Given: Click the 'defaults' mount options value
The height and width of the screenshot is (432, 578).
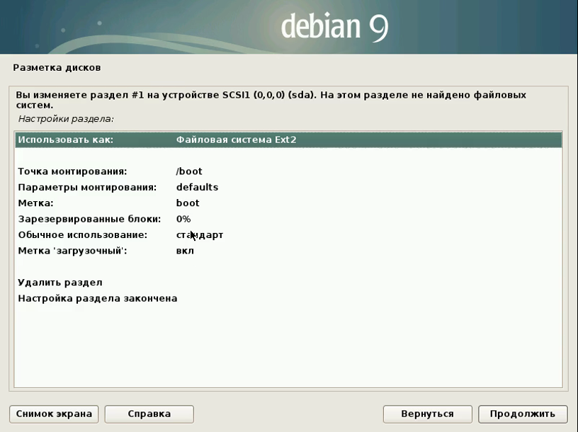Looking at the screenshot, I should tap(197, 187).
